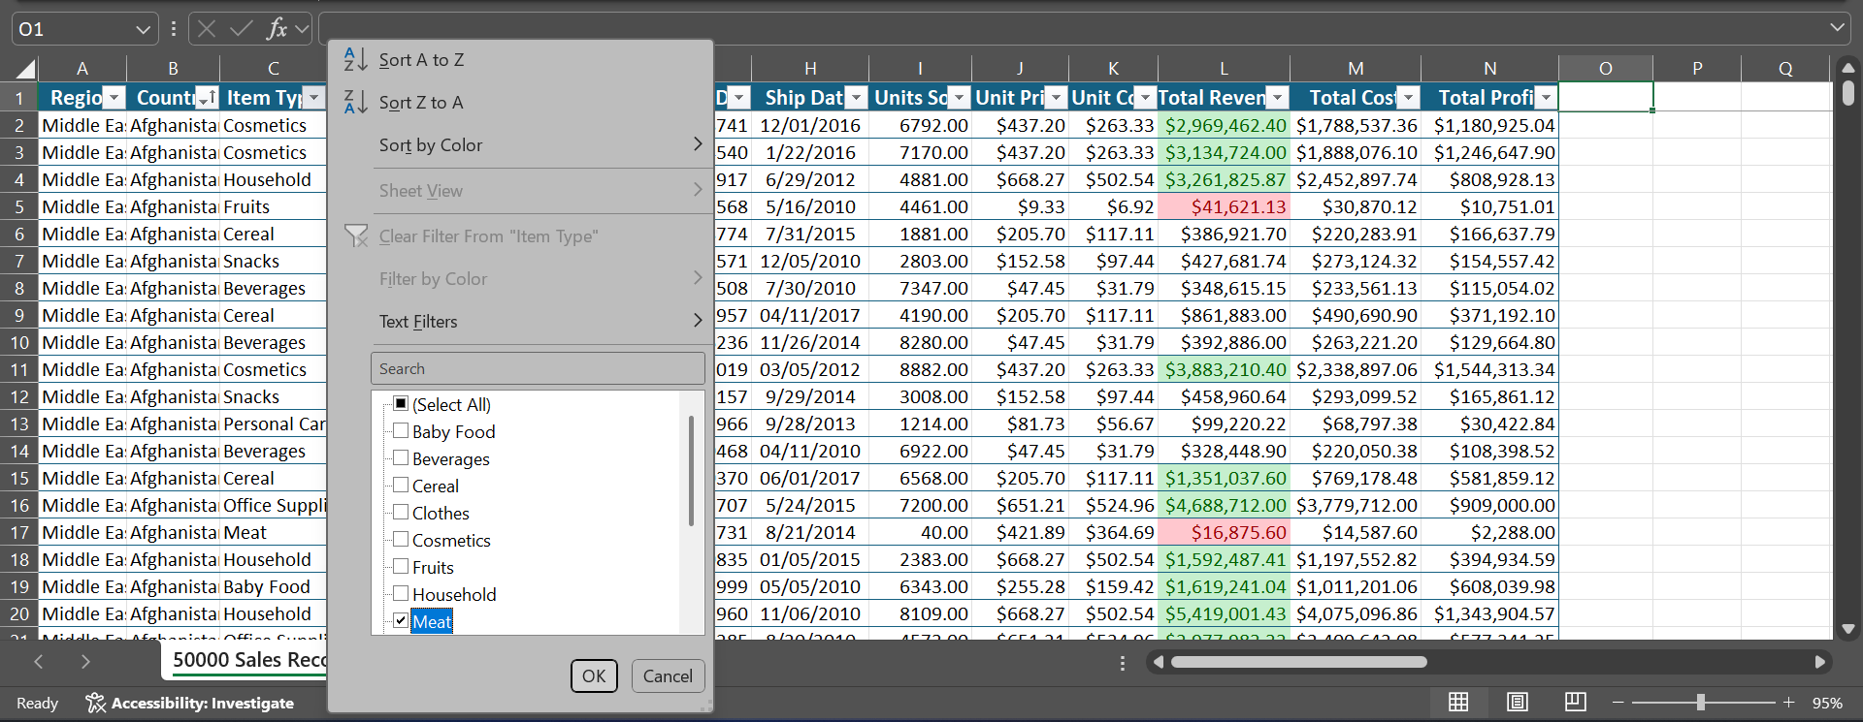Uncheck the Meat filter option
1863x722 pixels.
tap(401, 621)
